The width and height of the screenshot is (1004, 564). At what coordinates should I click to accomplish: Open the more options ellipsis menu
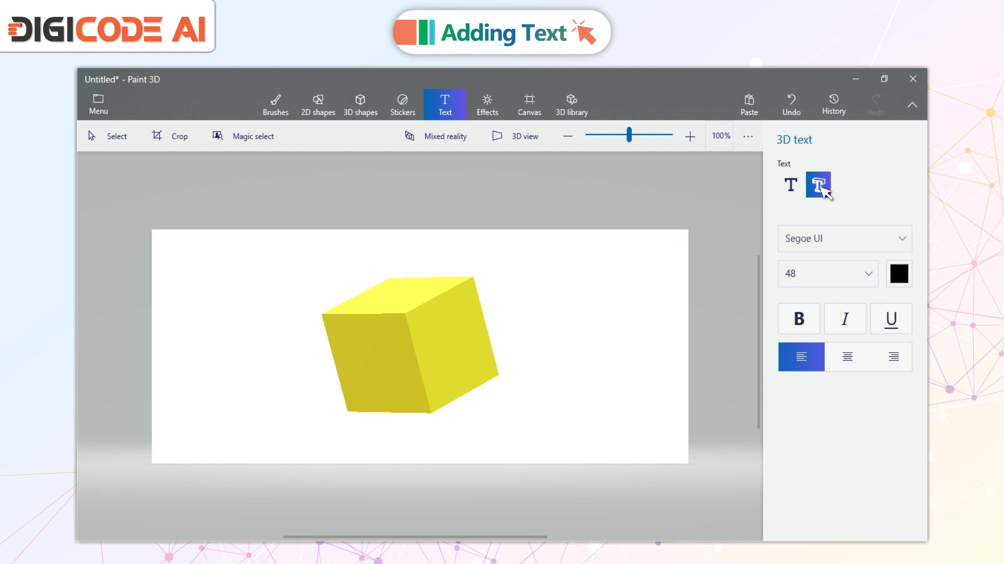(748, 137)
